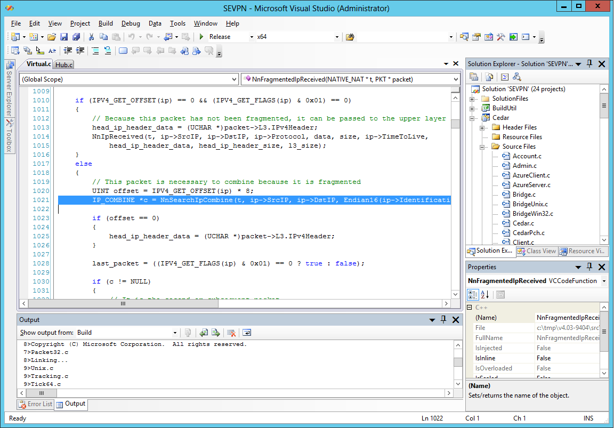Click the Save All icon

coord(77,37)
